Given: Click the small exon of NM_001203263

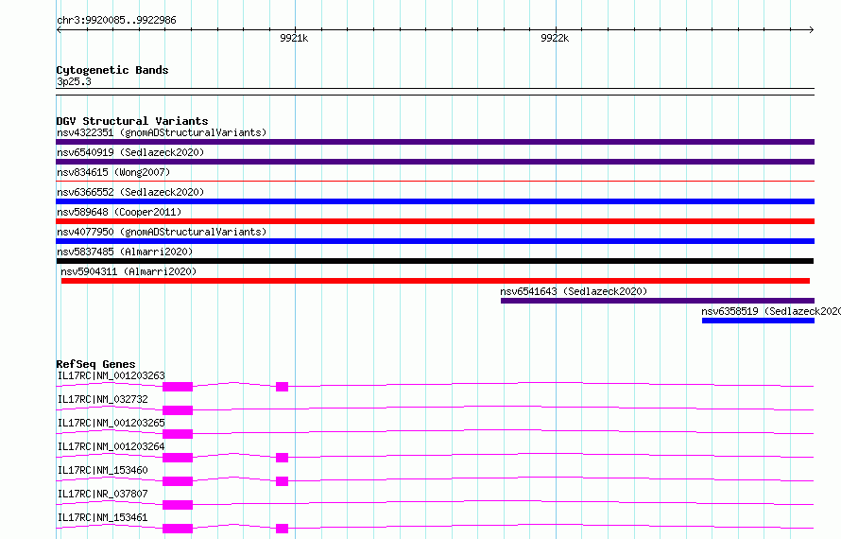Looking at the screenshot, I should tap(283, 387).
